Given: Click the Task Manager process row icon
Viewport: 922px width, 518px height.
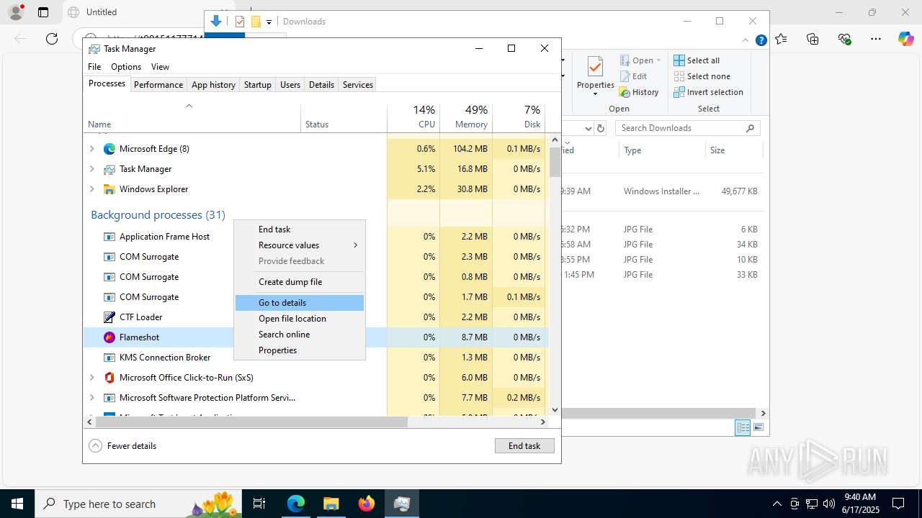Looking at the screenshot, I should tap(109, 169).
